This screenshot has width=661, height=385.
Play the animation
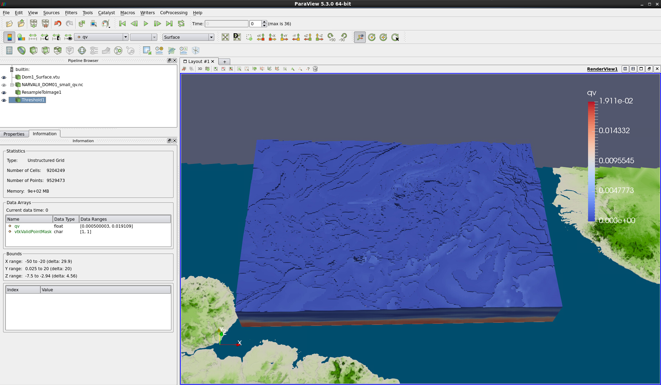(x=146, y=24)
